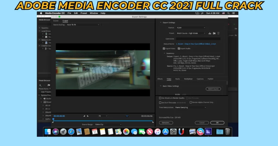Uncheck Export Audio checkbox
This screenshot has height=146, width=278.
[179, 49]
